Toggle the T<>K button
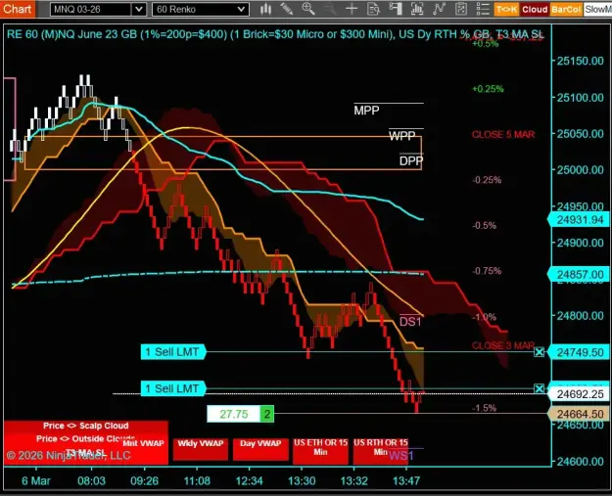The width and height of the screenshot is (612, 496). (506, 10)
